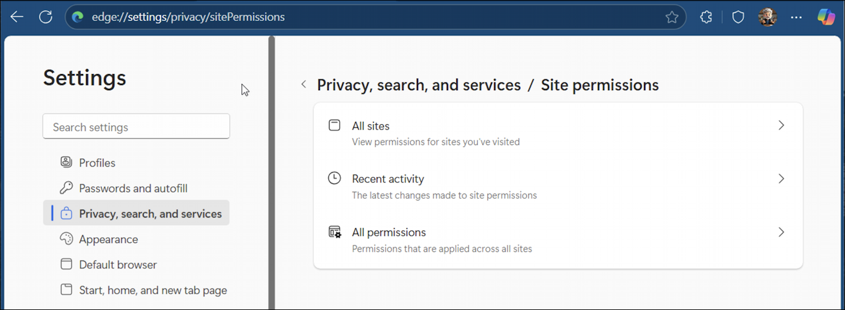Click the All sites row icon
This screenshot has width=845, height=310.
[x=334, y=125]
